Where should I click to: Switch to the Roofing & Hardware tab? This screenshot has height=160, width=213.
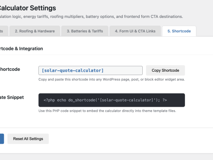pyautogui.click(x=35, y=31)
